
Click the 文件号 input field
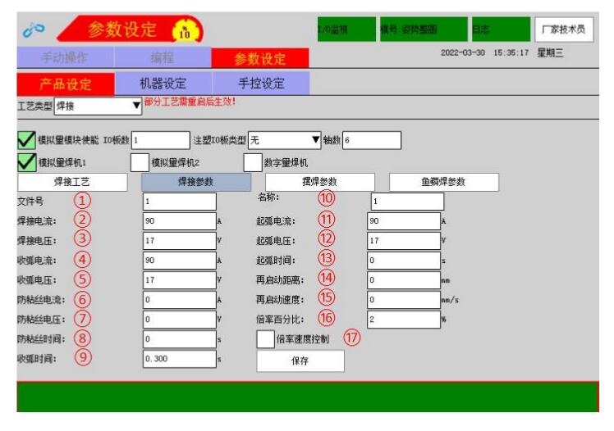click(179, 202)
